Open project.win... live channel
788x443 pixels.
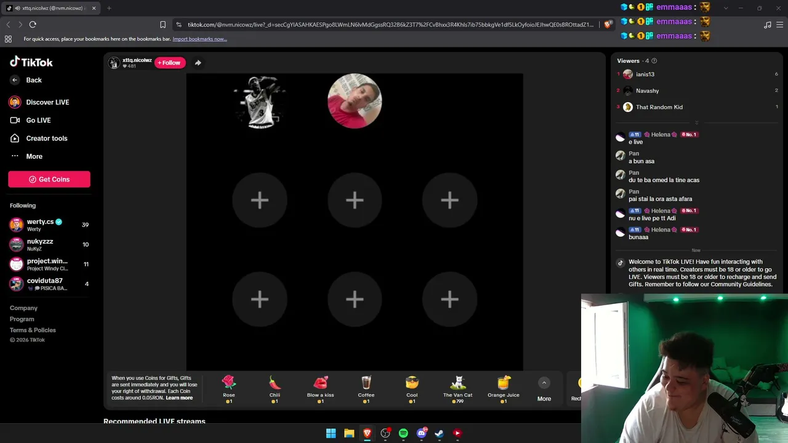(x=49, y=264)
